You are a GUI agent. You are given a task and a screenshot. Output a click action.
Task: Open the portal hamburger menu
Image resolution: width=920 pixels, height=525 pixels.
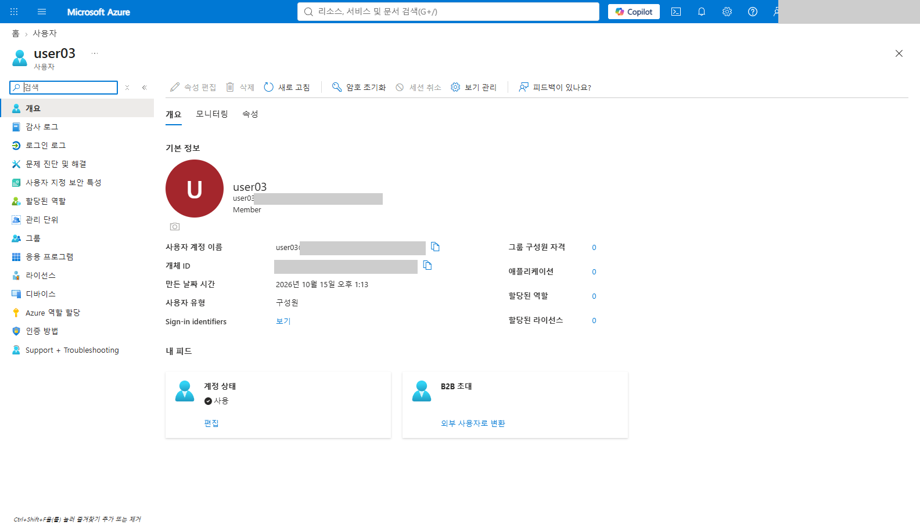[x=42, y=12]
